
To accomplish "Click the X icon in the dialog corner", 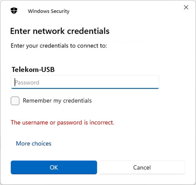I will tap(186, 7).
